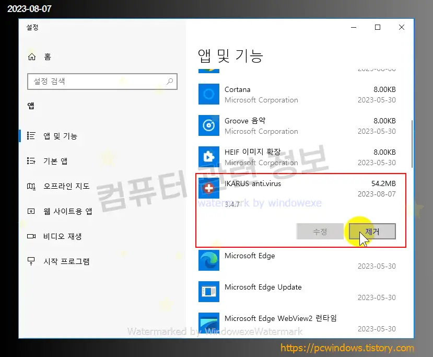Click the Microsoft Edge Update icon

[x=209, y=292]
